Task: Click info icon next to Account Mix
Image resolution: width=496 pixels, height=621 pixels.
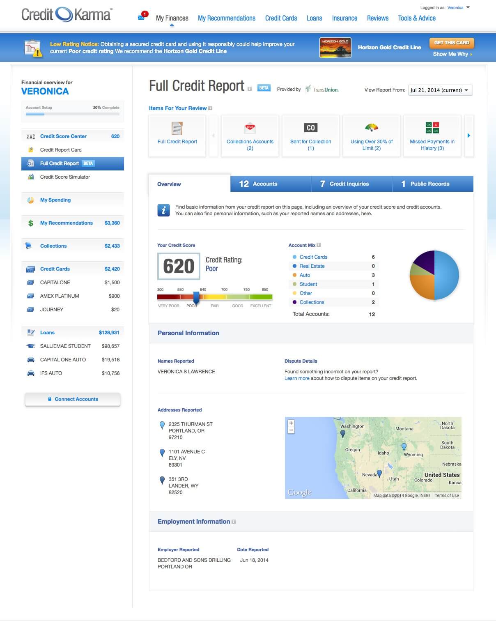Action: 319,245
